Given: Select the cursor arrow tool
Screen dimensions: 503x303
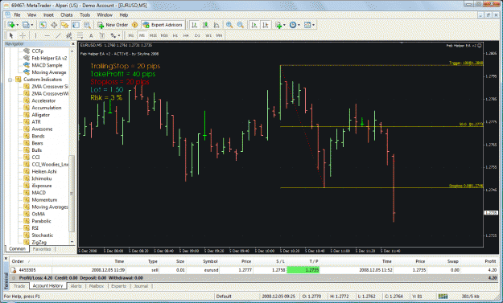Looking at the screenshot, I should click(11, 35).
